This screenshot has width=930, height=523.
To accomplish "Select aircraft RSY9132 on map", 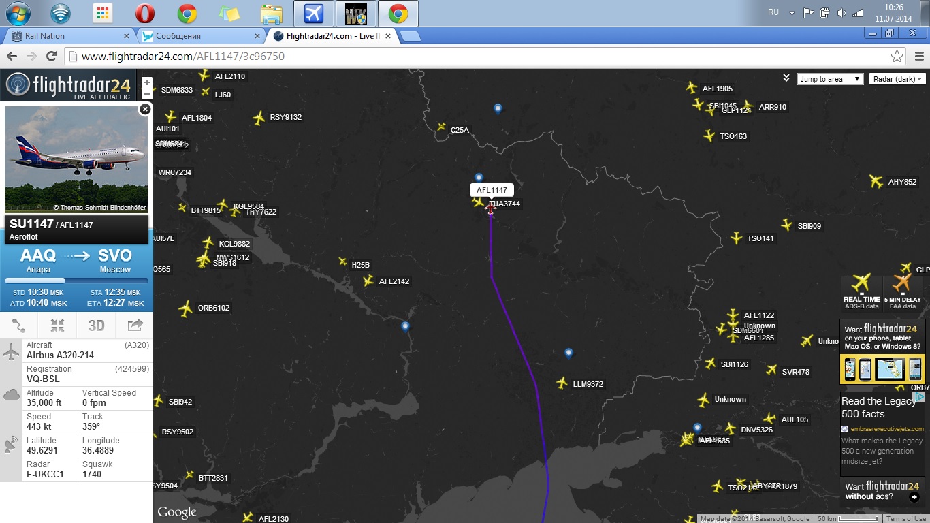I will [x=258, y=118].
